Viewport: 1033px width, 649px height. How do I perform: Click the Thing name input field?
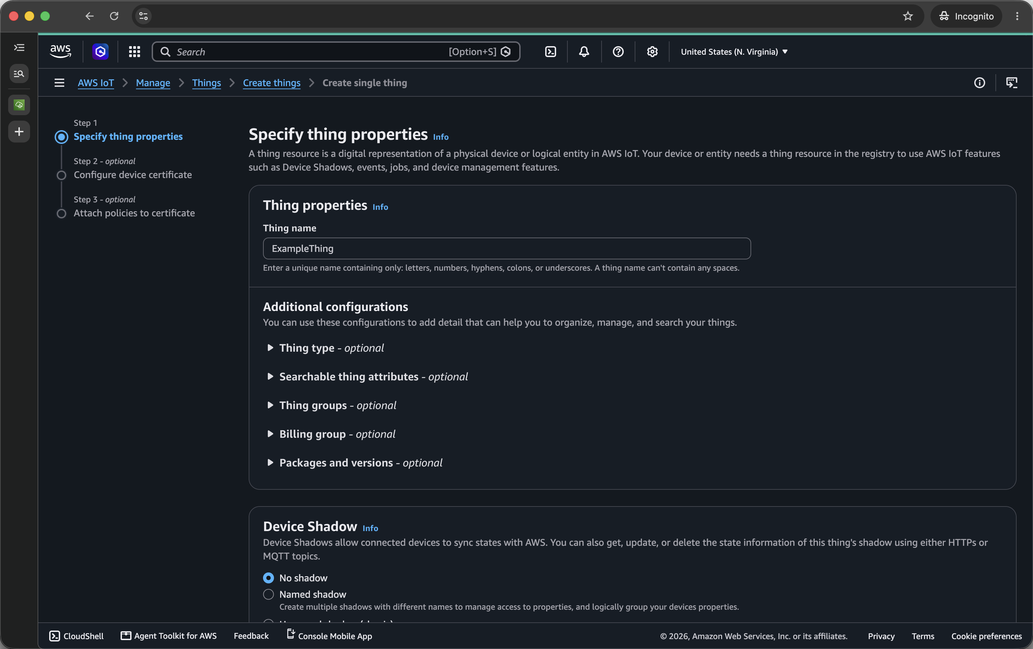coord(507,248)
